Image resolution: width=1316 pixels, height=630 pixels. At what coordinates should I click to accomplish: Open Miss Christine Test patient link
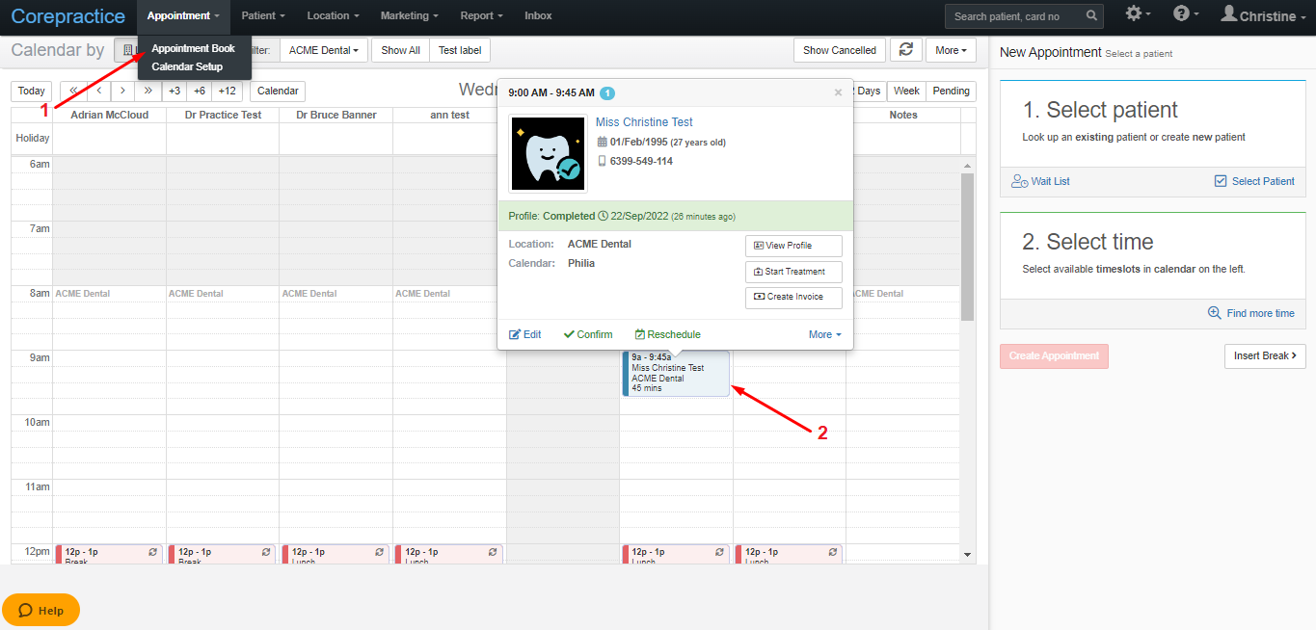coord(644,122)
